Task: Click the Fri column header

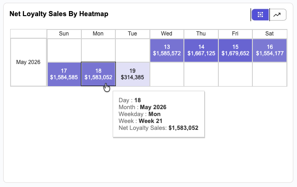Action: [x=235, y=34]
